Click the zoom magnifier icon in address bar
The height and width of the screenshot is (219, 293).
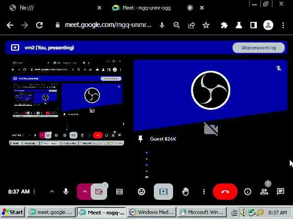pos(176,25)
